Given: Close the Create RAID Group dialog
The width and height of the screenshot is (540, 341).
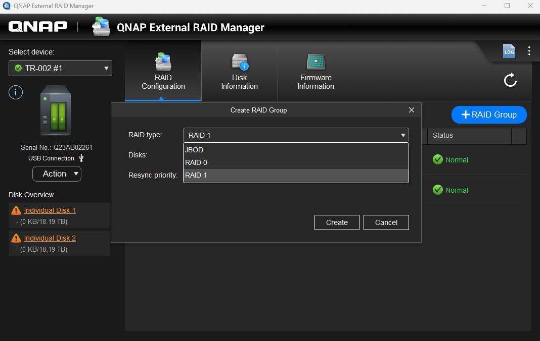Looking at the screenshot, I should (x=411, y=110).
